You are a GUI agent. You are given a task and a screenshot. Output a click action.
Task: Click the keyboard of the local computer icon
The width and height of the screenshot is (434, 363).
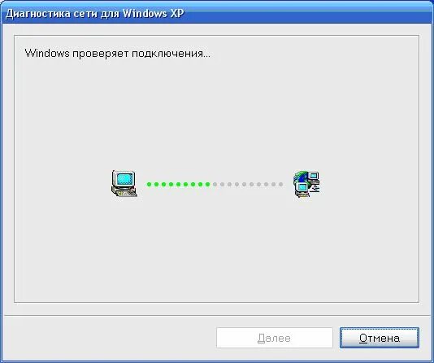click(126, 193)
